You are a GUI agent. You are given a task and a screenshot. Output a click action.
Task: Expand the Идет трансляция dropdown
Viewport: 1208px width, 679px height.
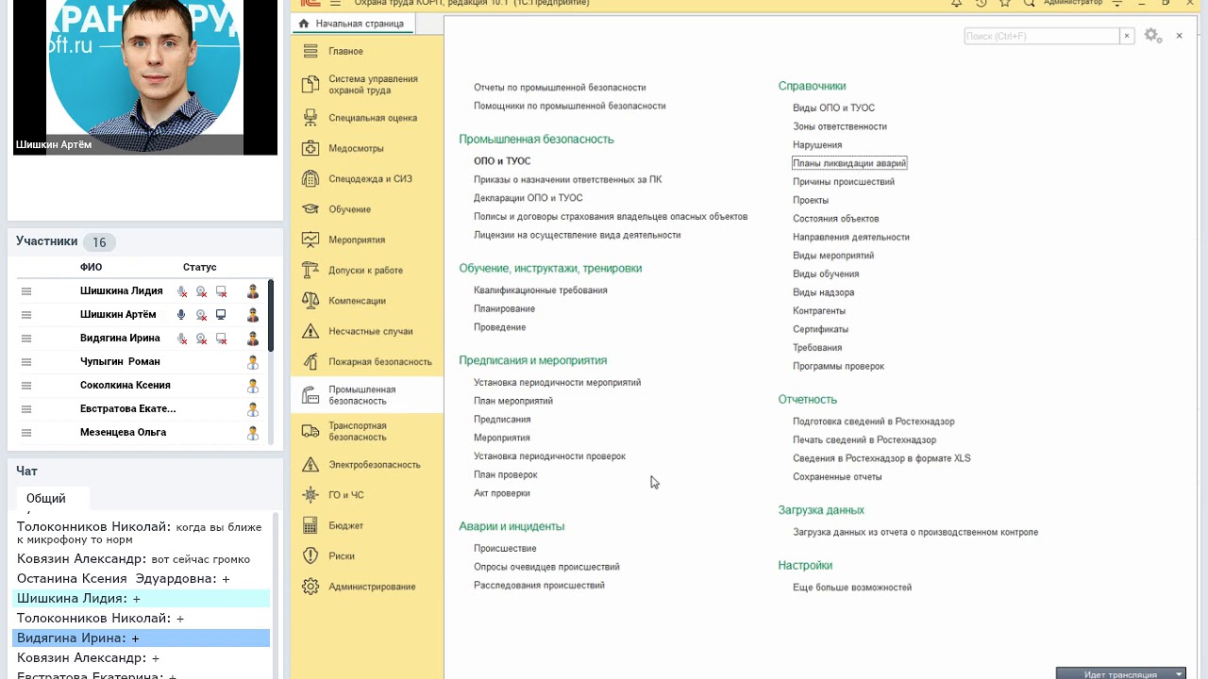[1179, 674]
